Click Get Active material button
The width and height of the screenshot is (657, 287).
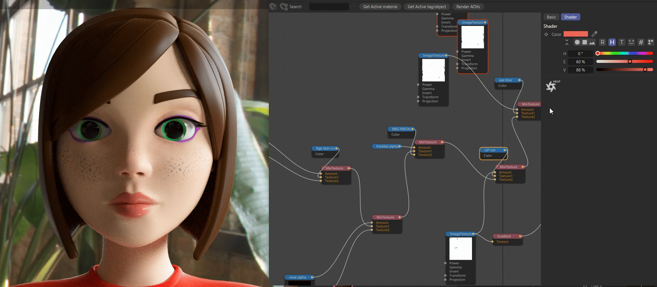(380, 7)
